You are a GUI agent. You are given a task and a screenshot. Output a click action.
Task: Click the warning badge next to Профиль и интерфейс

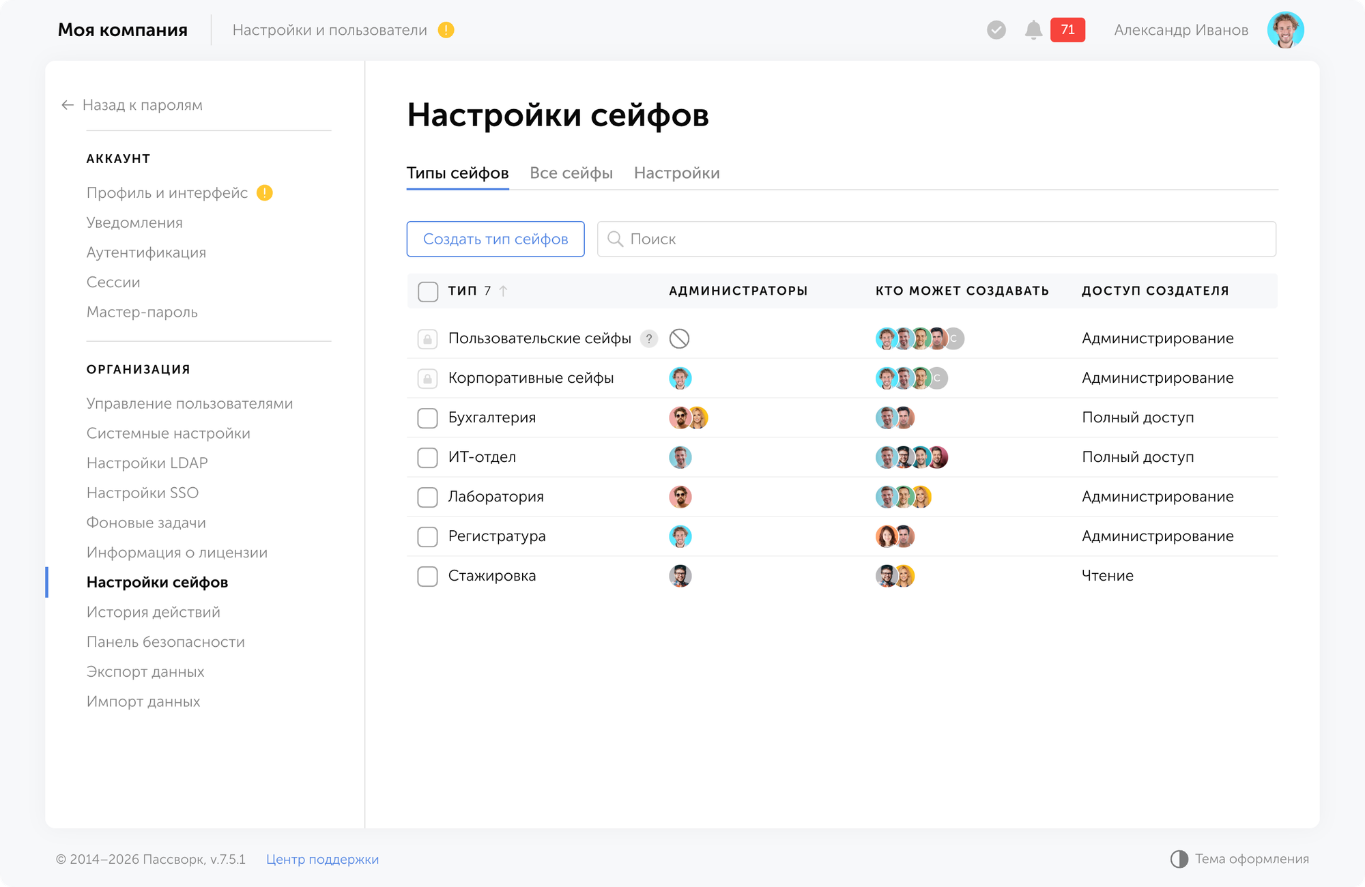point(265,193)
